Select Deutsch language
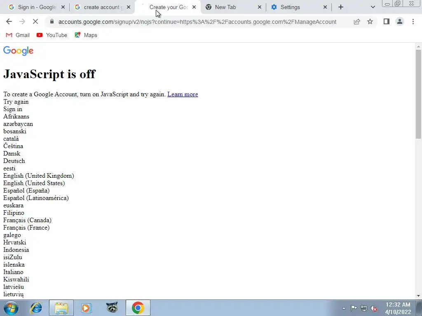The height and width of the screenshot is (316, 422). 14,161
